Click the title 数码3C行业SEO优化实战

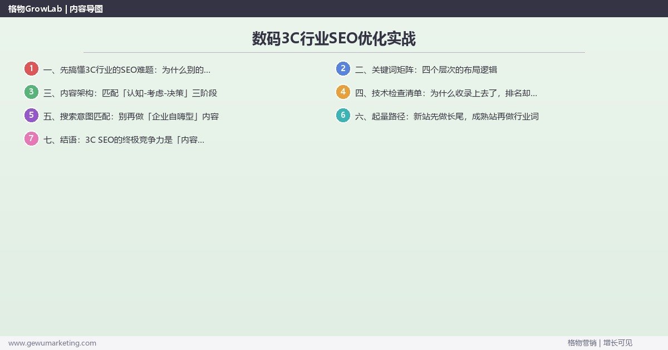[334, 39]
